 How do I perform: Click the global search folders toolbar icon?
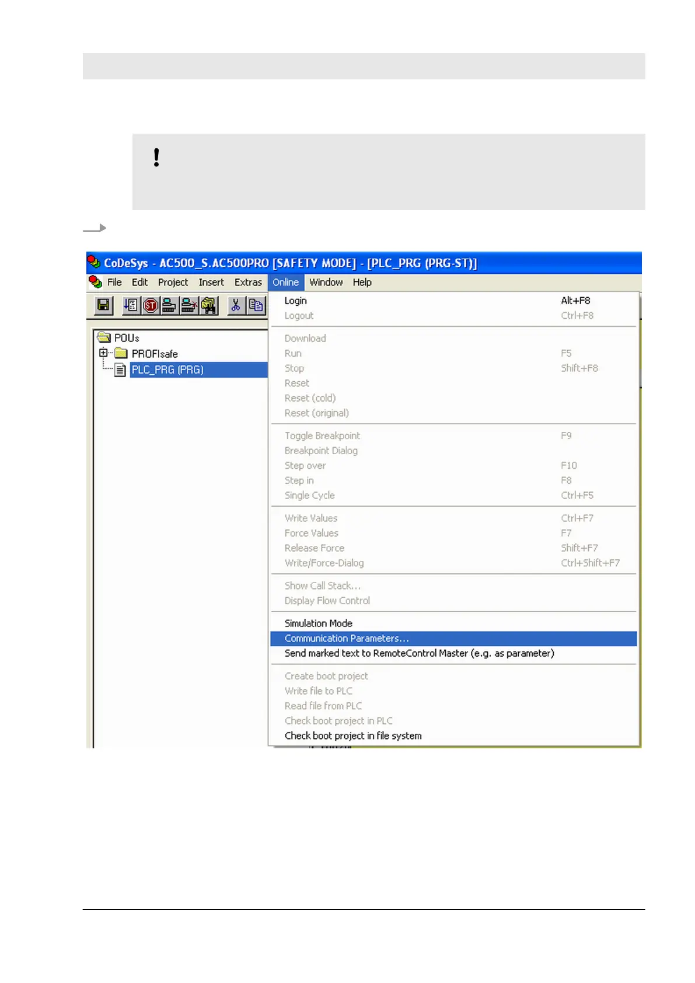coord(209,305)
